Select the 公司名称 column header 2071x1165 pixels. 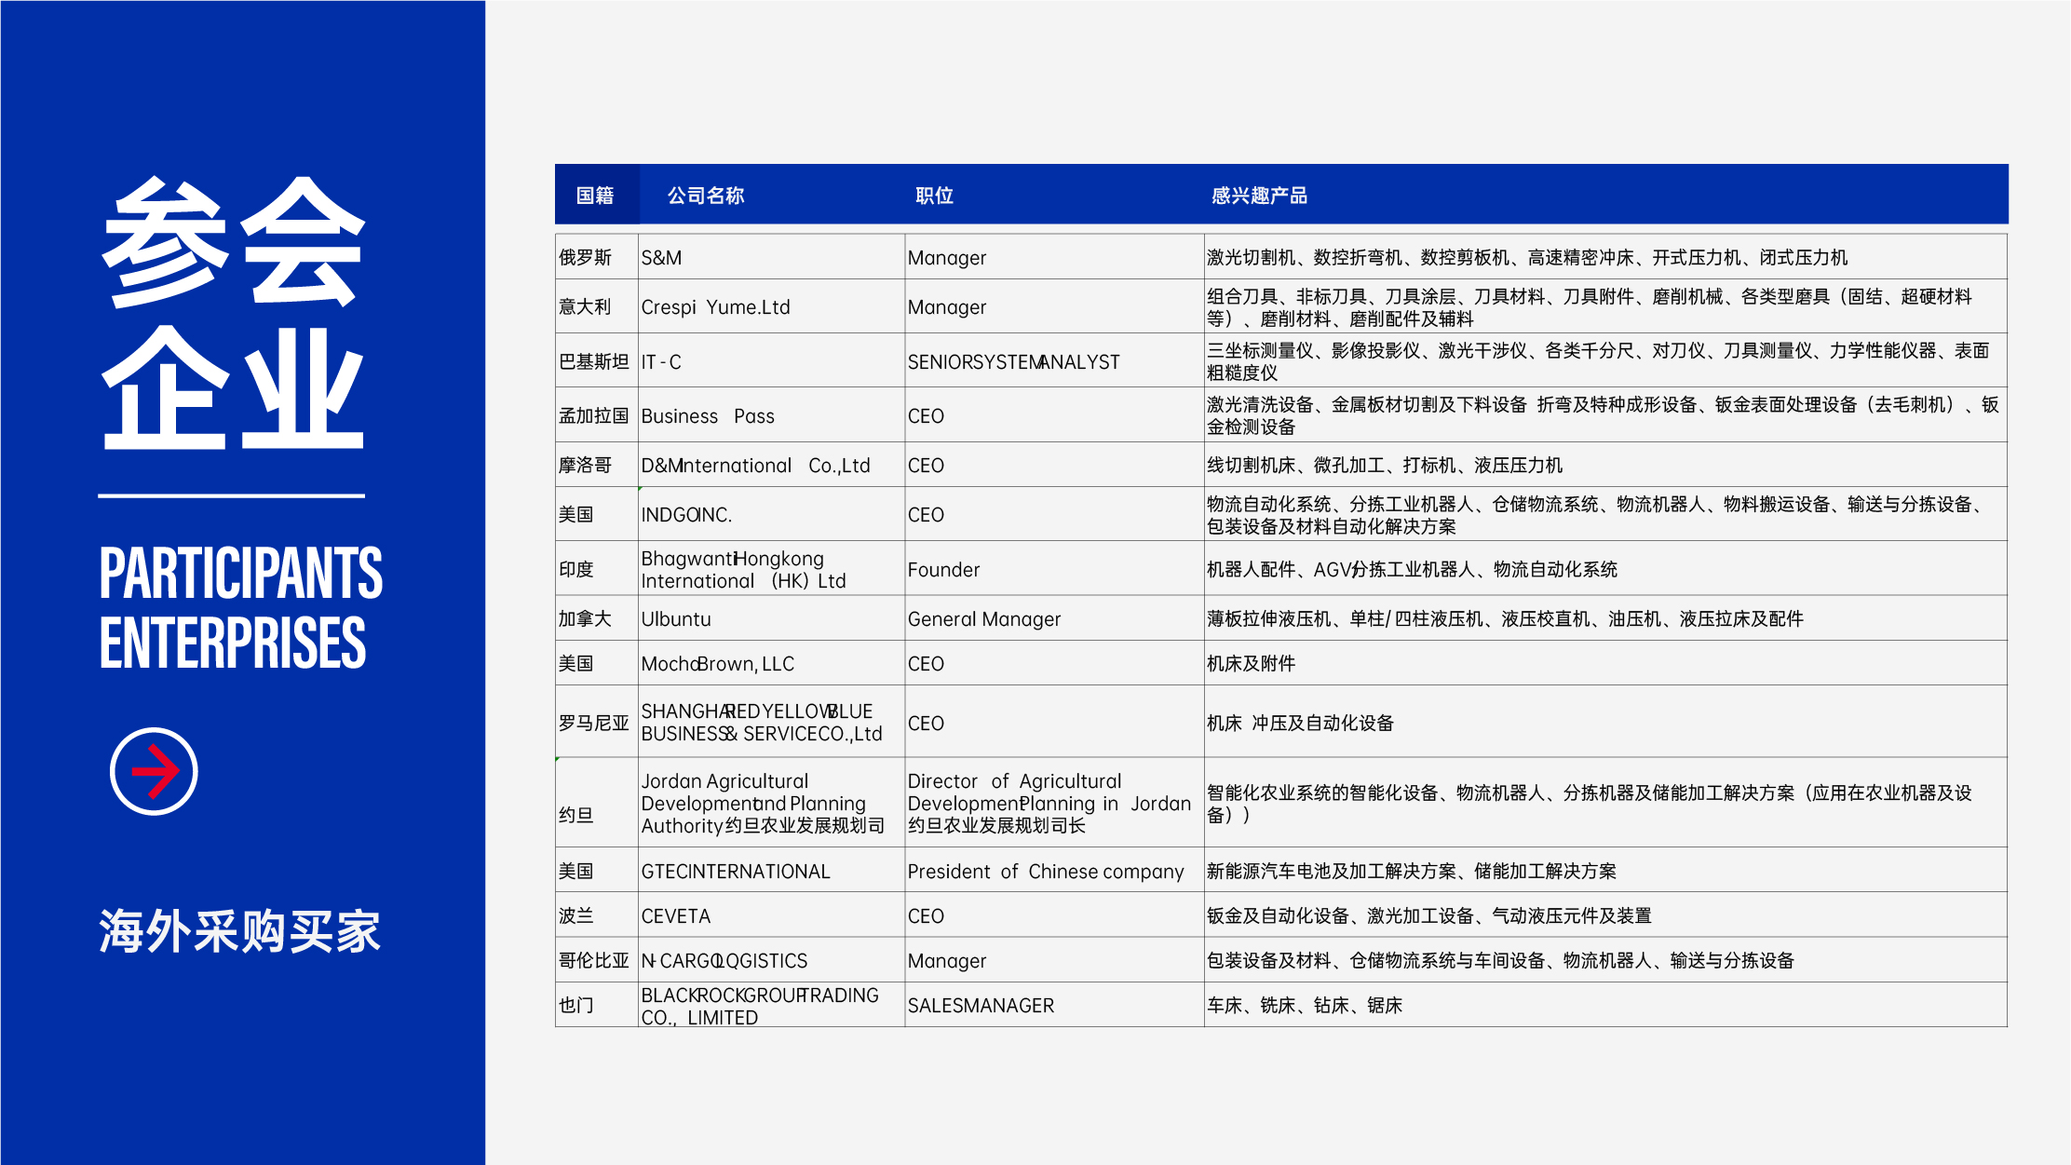click(706, 196)
